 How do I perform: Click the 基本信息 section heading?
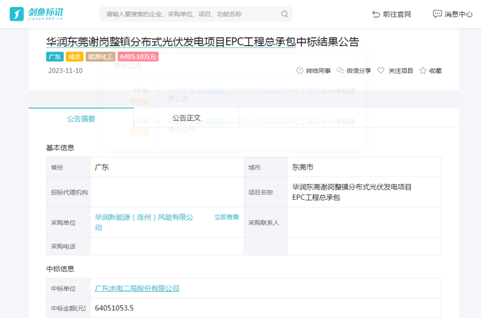[60, 148]
